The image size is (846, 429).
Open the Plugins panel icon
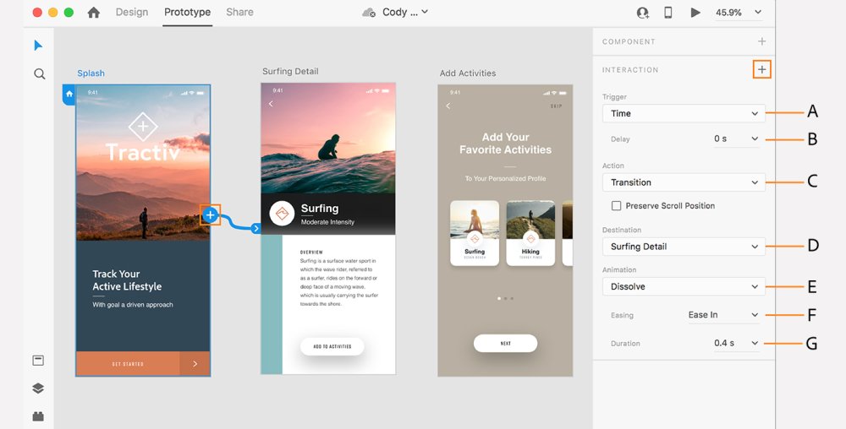pos(38,416)
